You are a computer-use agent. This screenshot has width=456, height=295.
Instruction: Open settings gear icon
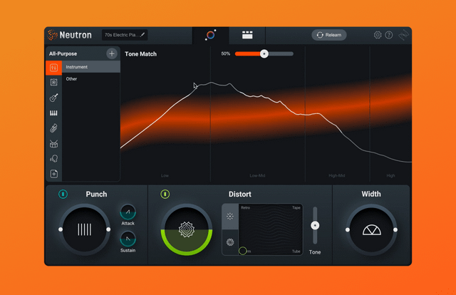point(378,35)
